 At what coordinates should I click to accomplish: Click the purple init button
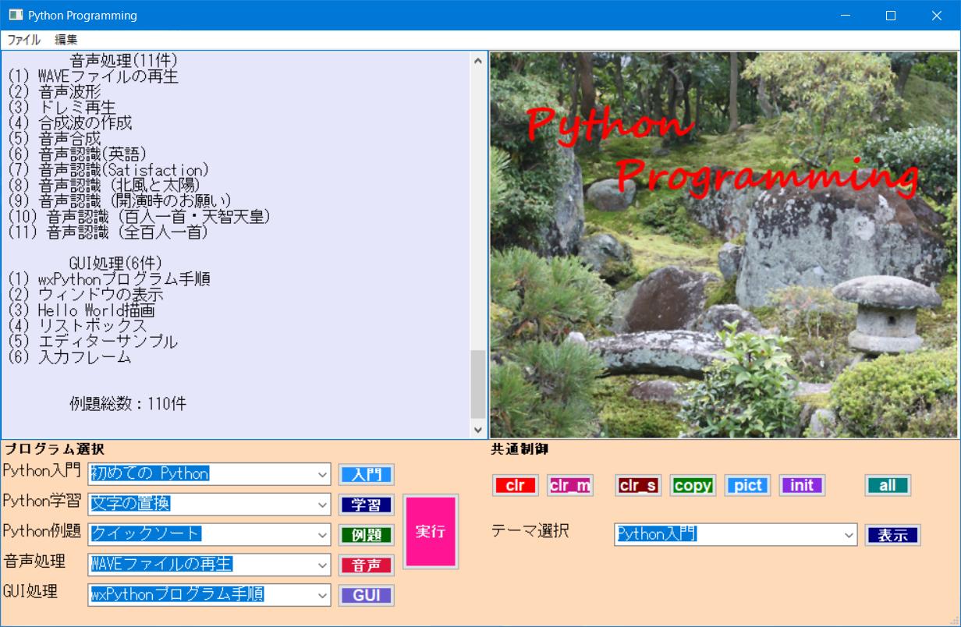pos(802,485)
